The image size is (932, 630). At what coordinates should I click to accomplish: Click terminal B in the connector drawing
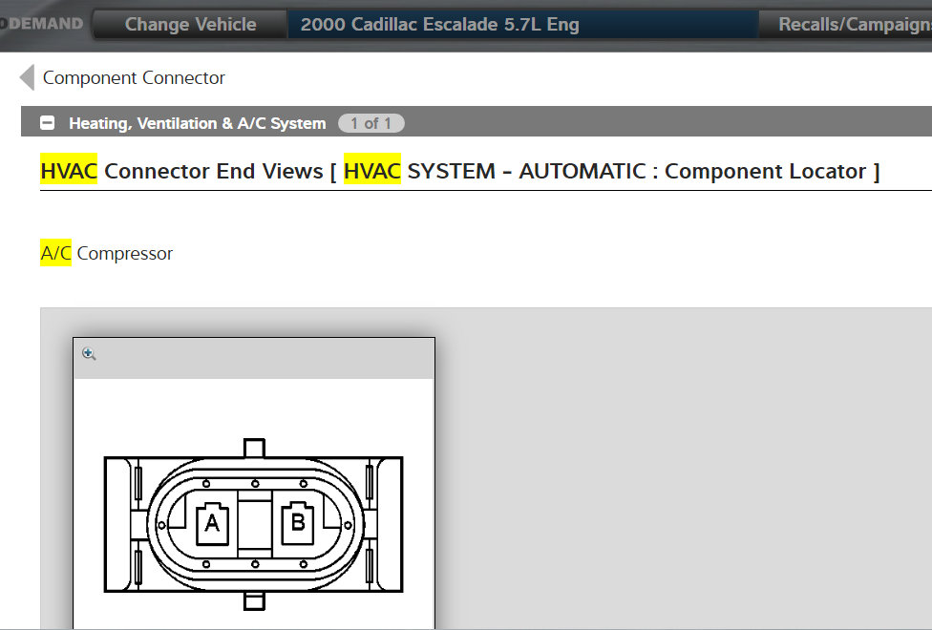[x=298, y=521]
